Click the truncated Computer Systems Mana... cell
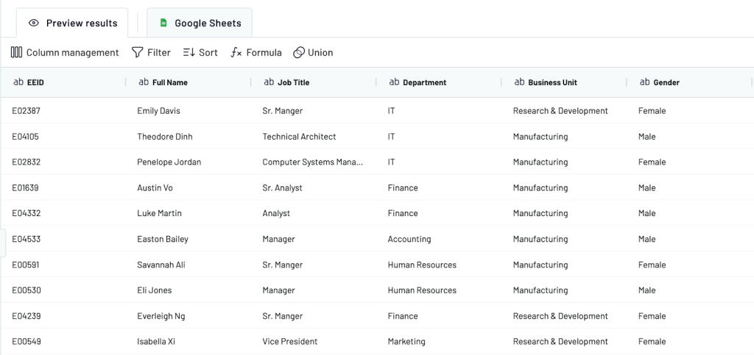 point(312,162)
